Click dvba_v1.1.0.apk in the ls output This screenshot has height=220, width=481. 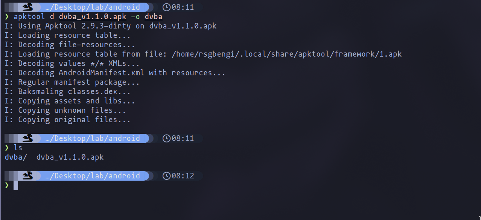point(70,157)
